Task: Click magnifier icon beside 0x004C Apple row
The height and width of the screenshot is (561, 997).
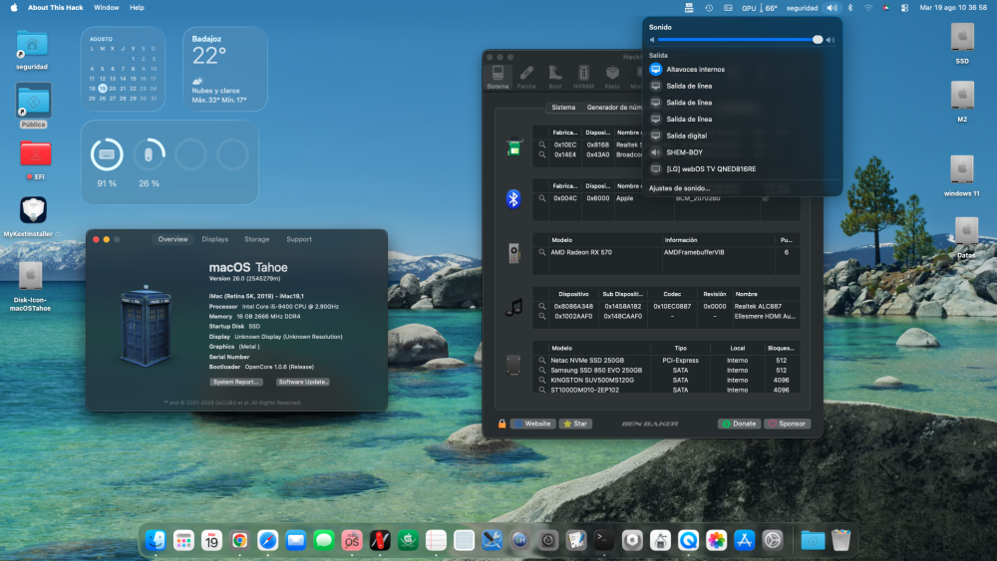Action: pos(542,198)
